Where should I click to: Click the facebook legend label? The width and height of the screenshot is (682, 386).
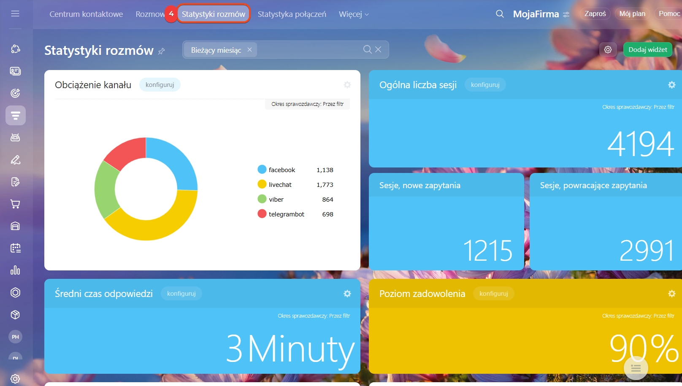click(x=282, y=170)
